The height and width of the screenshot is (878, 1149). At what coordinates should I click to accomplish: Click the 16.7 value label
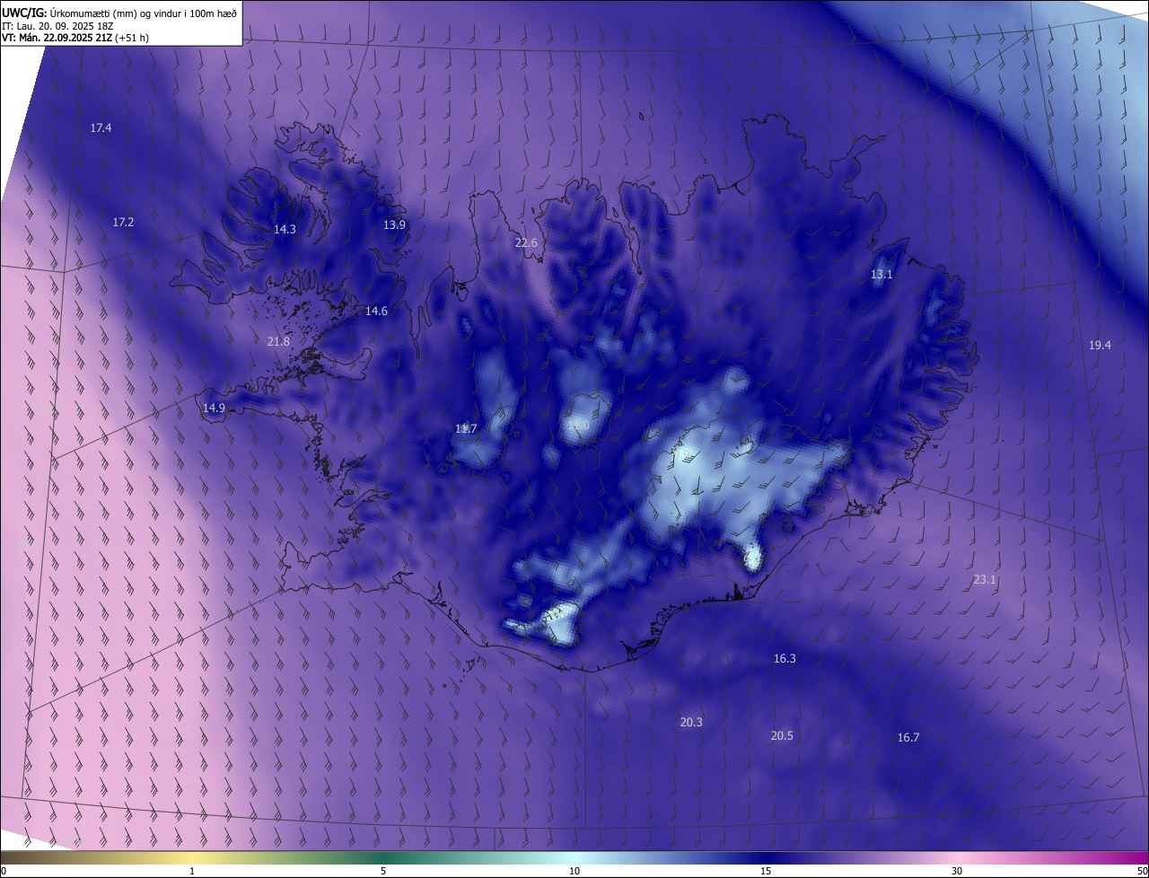[908, 738]
